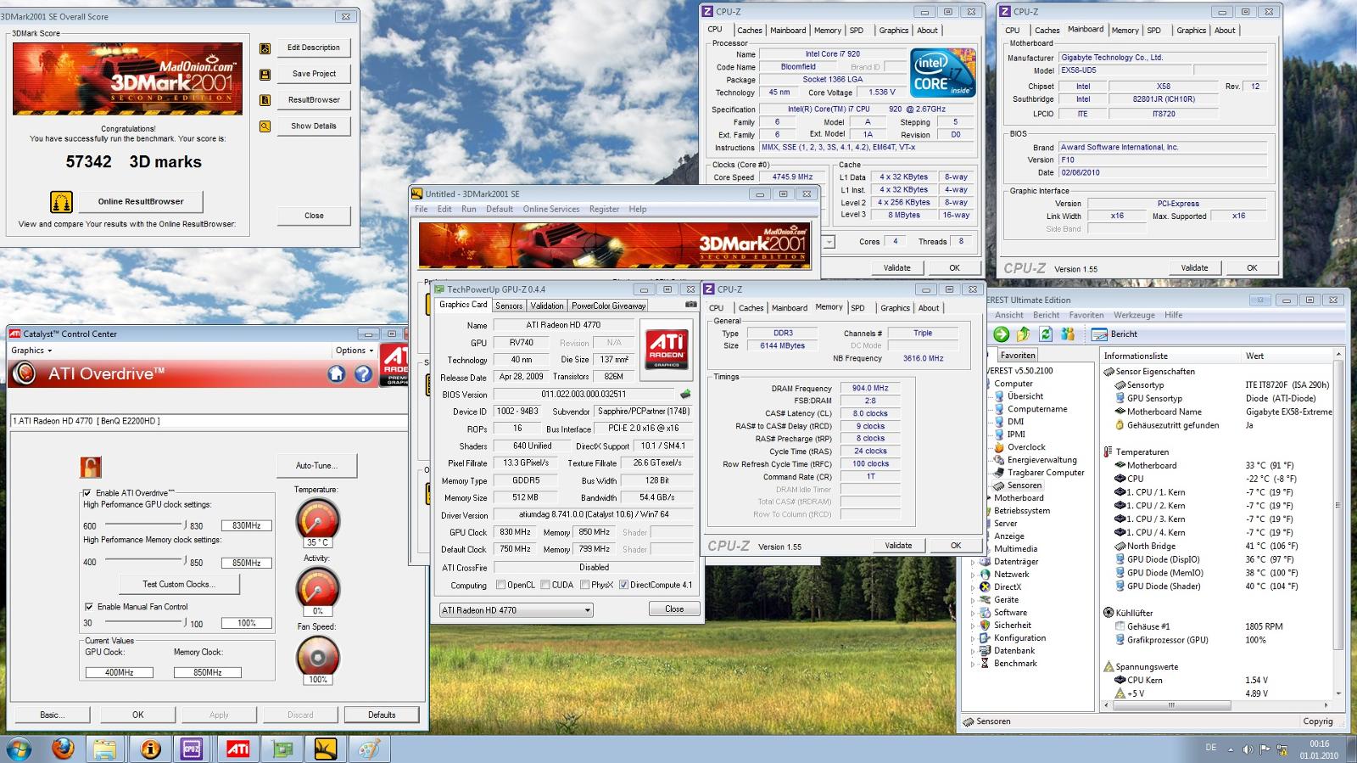Click Validate in the CPU-Z mainboard window
This screenshot has width=1357, height=763.
click(1194, 268)
